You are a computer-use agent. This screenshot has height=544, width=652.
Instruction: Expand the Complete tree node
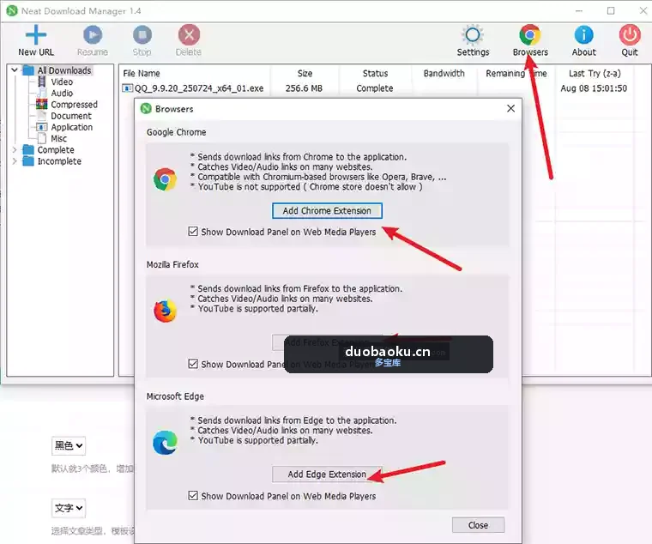coord(15,149)
